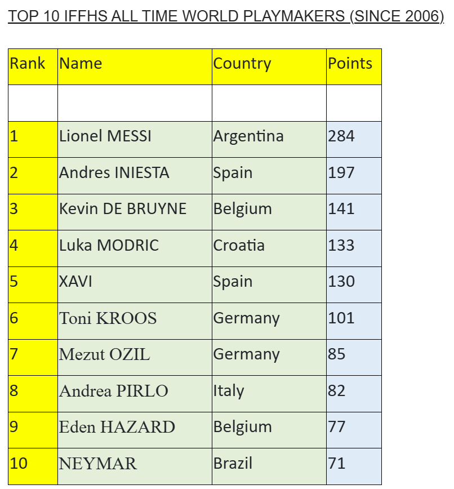Screen dimensions: 454x489
Task: Click the Croatia country cell
Action: (269, 248)
